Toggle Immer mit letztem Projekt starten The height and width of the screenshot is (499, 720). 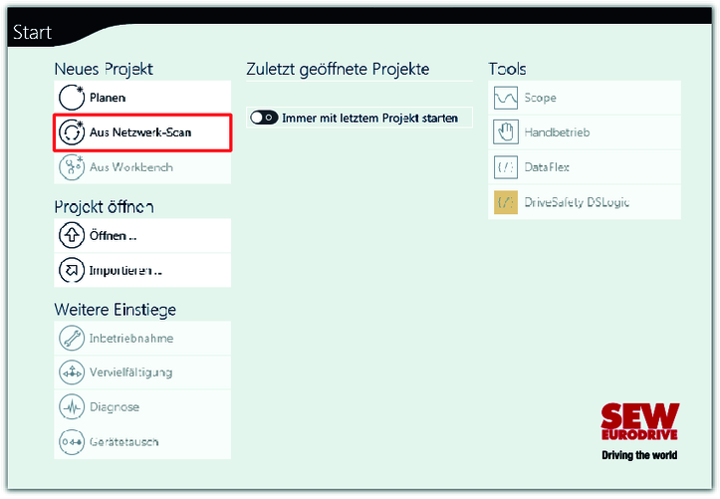tap(264, 118)
